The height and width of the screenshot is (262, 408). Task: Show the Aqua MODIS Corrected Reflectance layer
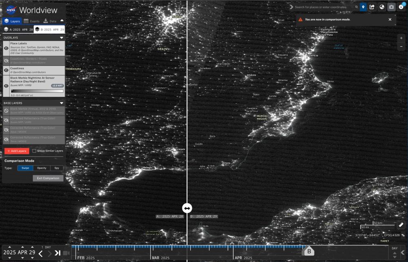pos(6,130)
